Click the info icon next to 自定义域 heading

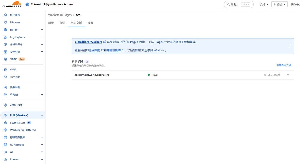[x=87, y=62]
